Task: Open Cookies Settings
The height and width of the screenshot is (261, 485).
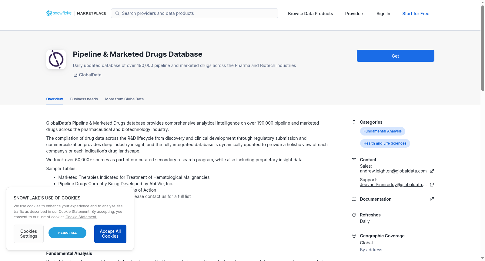Action: point(28,234)
